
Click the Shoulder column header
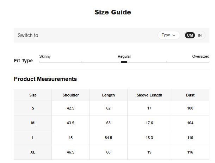tap(70, 95)
